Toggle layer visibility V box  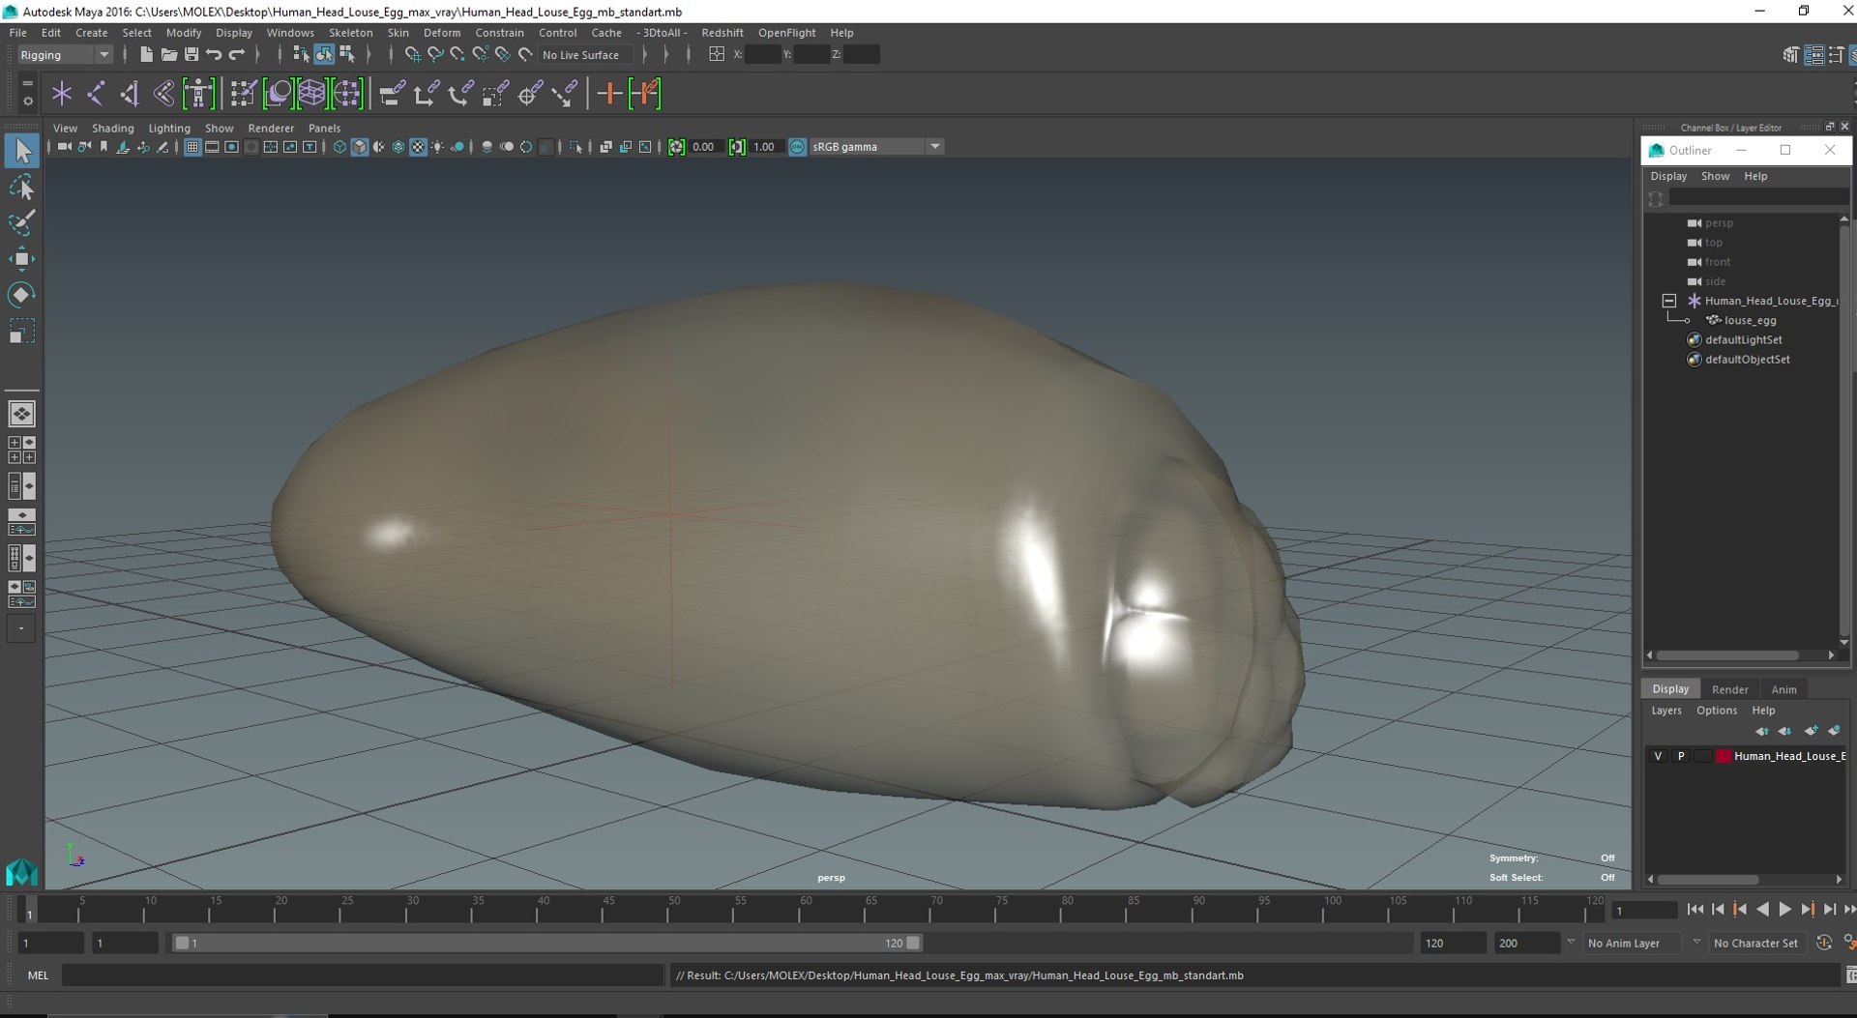tap(1658, 756)
